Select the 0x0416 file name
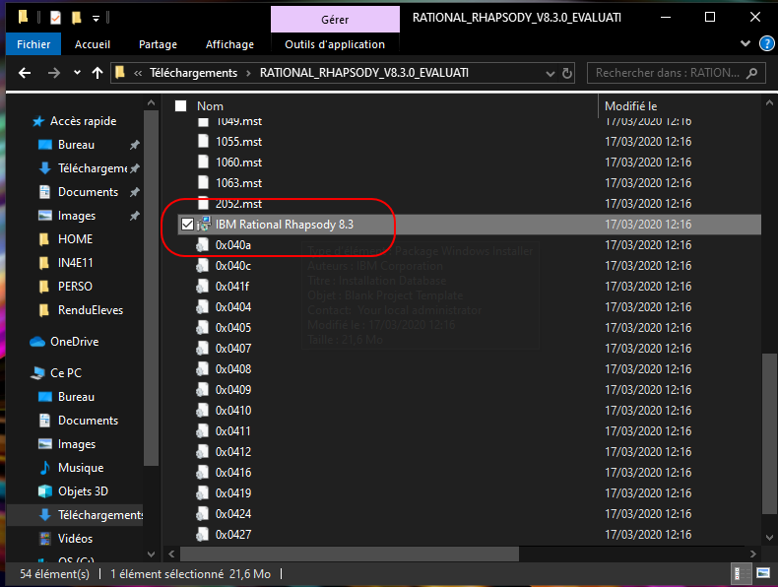This screenshot has width=778, height=587. (x=233, y=473)
